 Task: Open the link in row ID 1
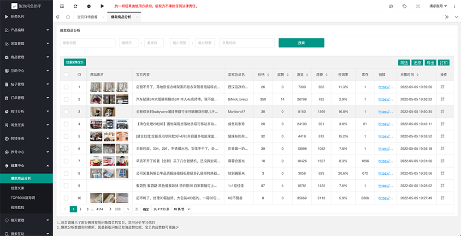click(x=385, y=87)
